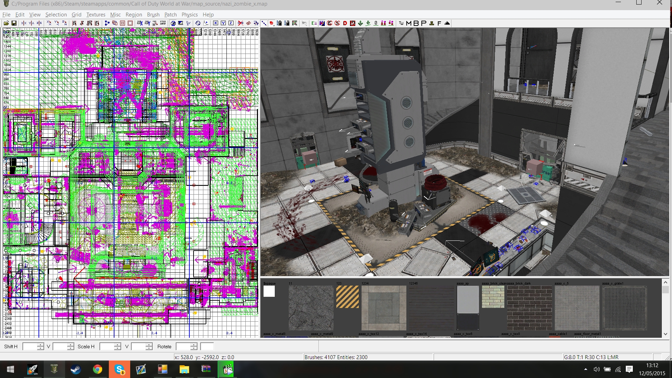Rotate selection around X axis icon
Screen dimensions: 672x378
49,23
